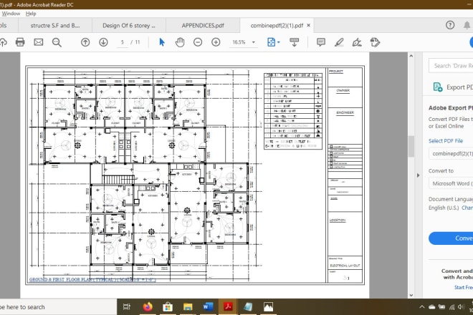Click the volume icon in system tray
Image resolution: width=473 pixels, height=315 pixels.
[461, 307]
